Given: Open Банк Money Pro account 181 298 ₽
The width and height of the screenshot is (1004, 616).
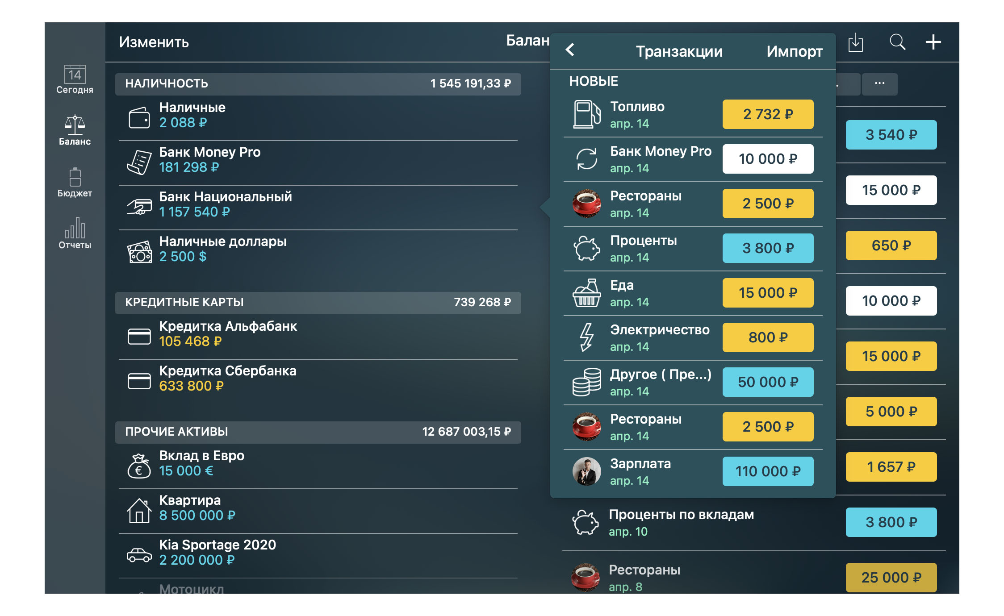Looking at the screenshot, I should (x=318, y=162).
